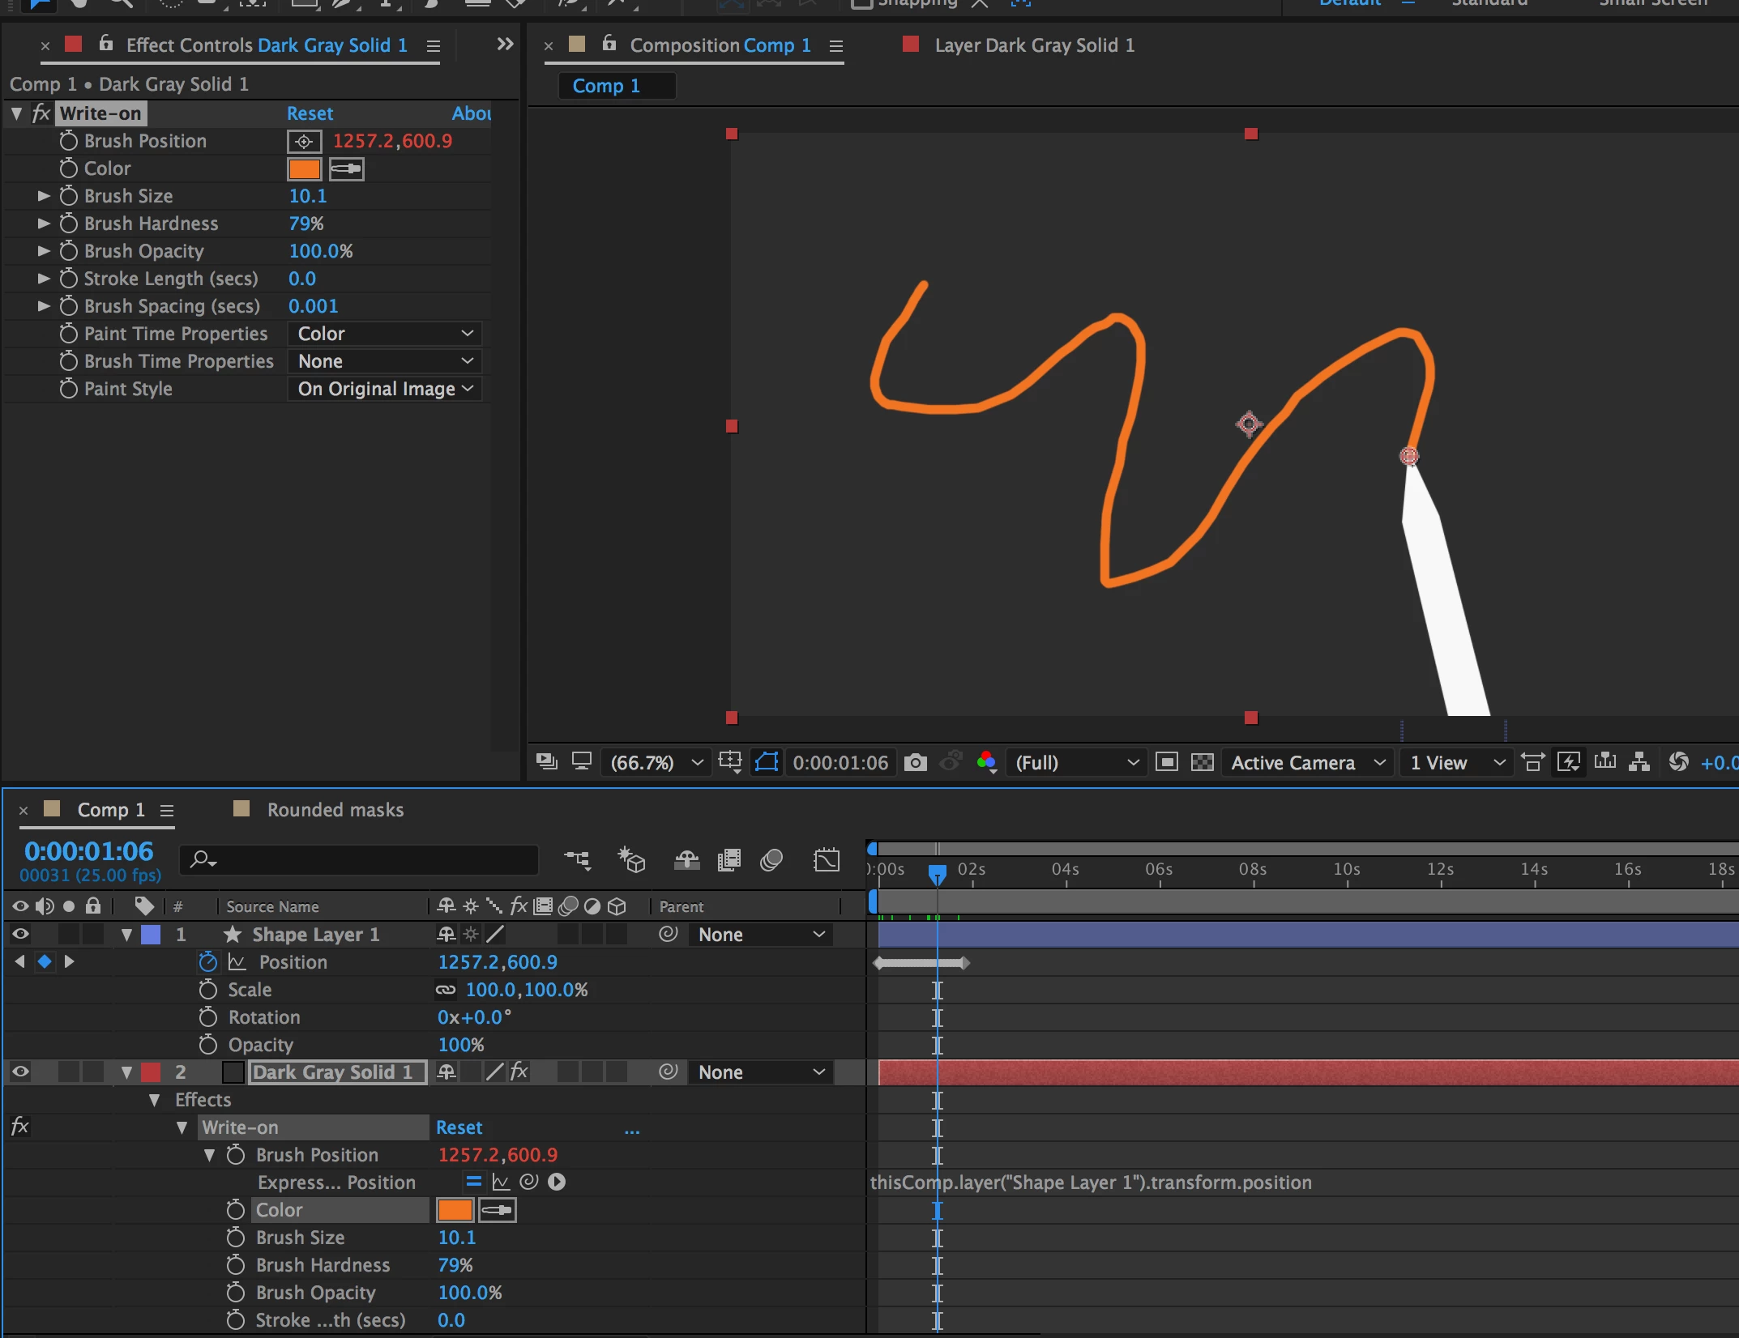Switch to the Rounded masks timeline tab
Viewport: 1739px width, 1338px height.
(335, 810)
